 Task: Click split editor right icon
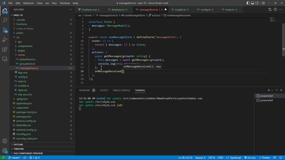point(275,9)
